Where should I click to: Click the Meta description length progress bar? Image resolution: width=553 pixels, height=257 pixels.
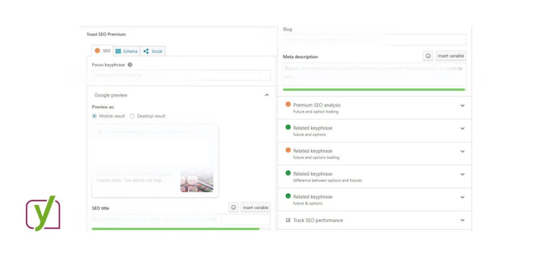(x=375, y=89)
